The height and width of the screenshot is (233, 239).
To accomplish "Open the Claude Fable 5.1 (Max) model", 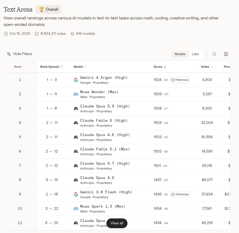I will (x=105, y=149).
